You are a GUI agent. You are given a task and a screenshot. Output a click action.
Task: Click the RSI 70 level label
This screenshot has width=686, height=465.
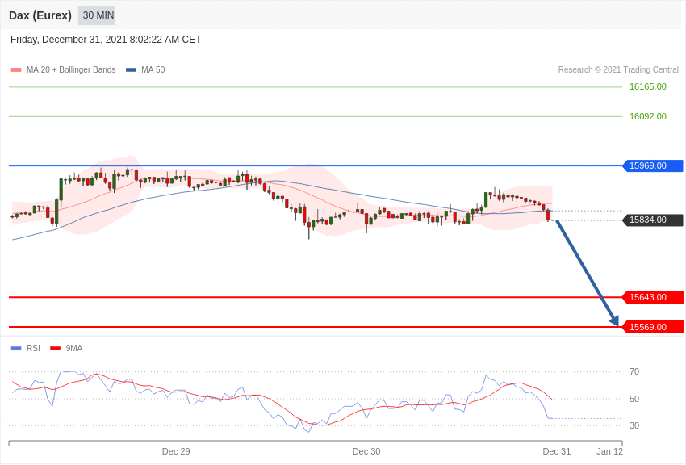click(x=634, y=372)
